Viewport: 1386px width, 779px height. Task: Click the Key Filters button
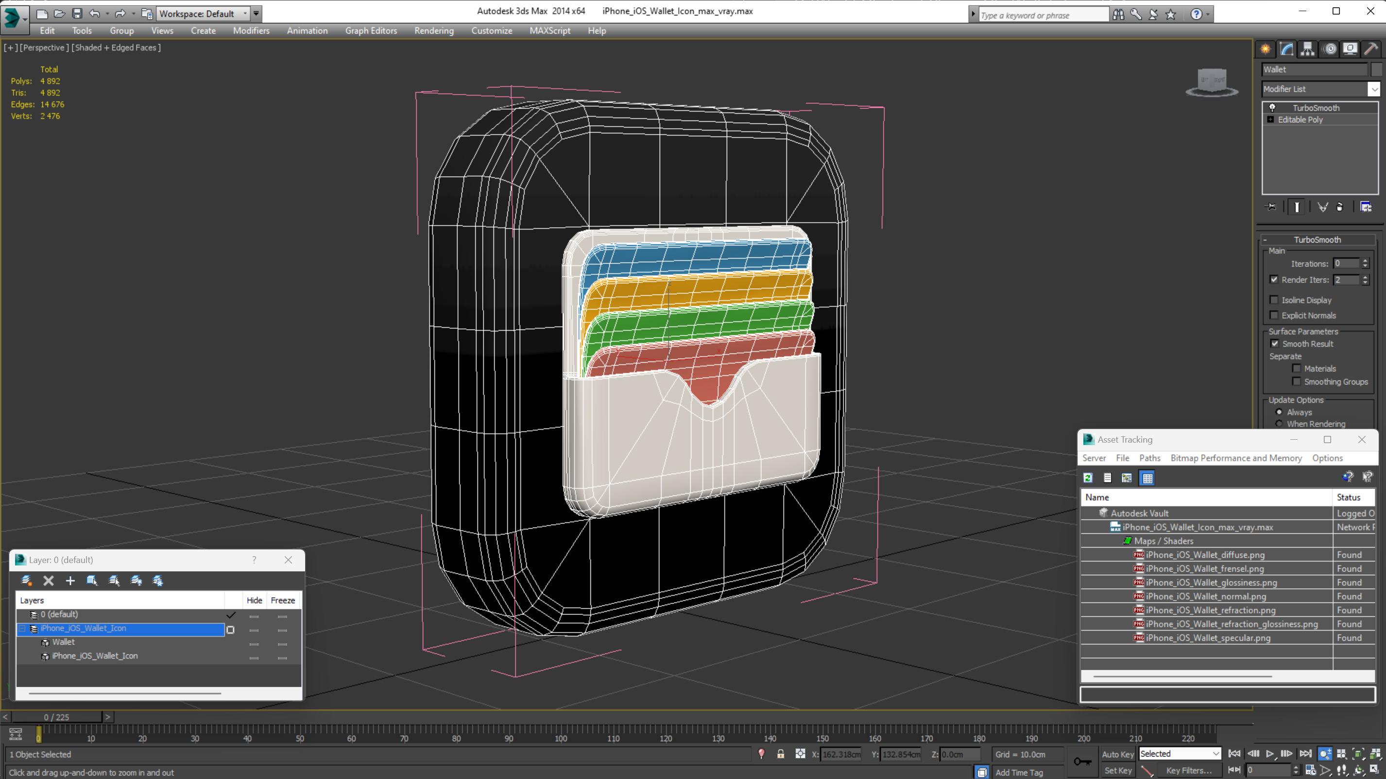tap(1189, 770)
